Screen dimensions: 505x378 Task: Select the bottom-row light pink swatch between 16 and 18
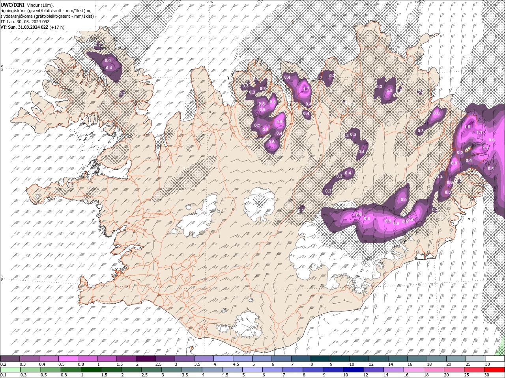pyautogui.click(x=413, y=370)
